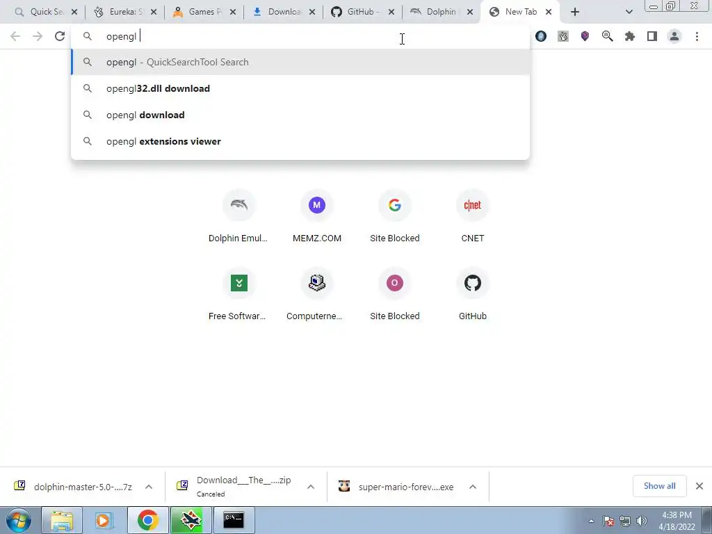Click the hand-cursor extension icon in toolbar
The height and width of the screenshot is (534, 712).
pyautogui.click(x=563, y=36)
